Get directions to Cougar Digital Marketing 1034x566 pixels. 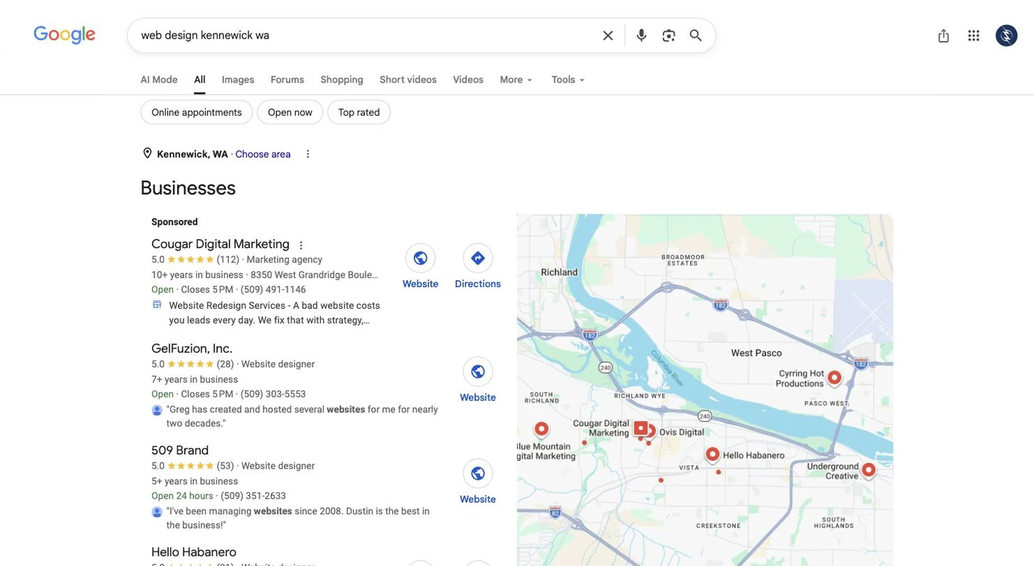(478, 258)
